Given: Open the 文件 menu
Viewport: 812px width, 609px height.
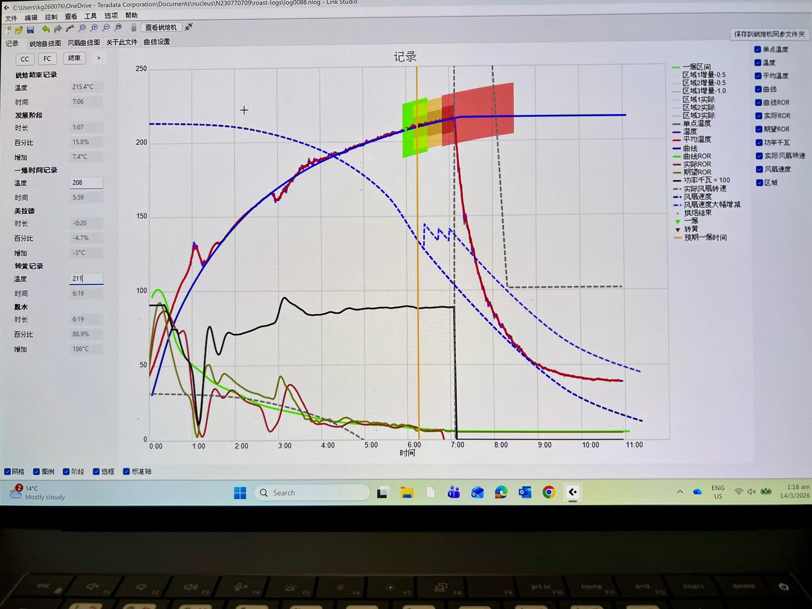Looking at the screenshot, I should [x=11, y=17].
